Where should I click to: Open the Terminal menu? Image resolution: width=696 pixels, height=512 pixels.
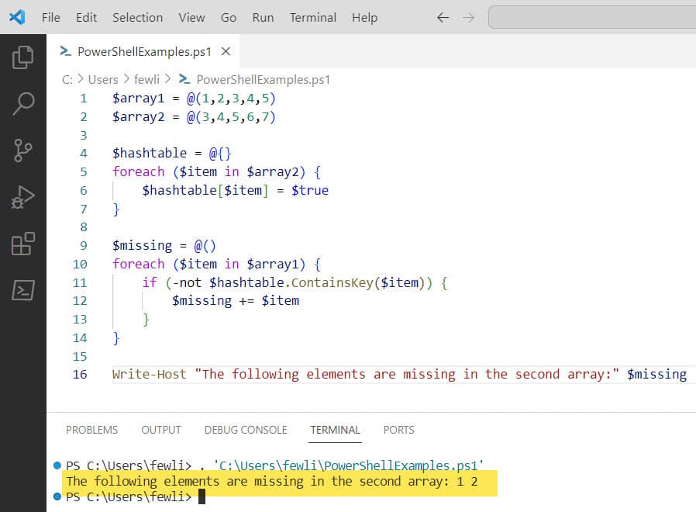tap(312, 17)
